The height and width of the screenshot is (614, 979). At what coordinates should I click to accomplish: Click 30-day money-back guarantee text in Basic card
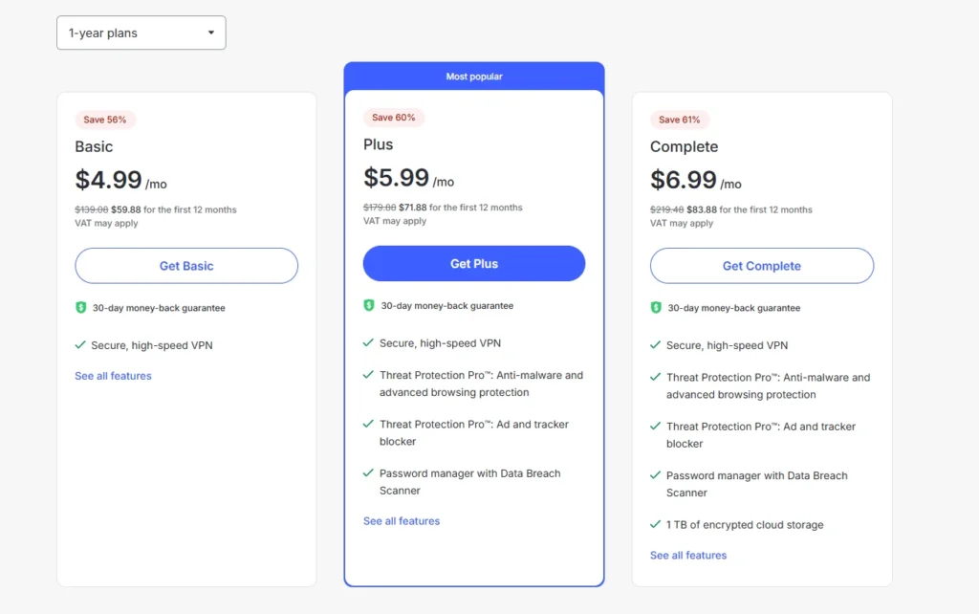pos(159,308)
